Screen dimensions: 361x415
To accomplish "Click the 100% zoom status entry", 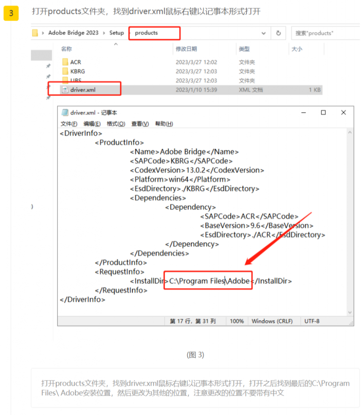I will (x=237, y=321).
